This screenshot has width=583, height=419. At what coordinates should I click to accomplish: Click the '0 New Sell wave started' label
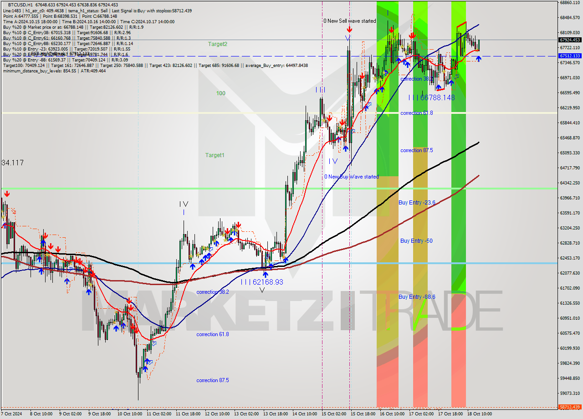tap(350, 21)
